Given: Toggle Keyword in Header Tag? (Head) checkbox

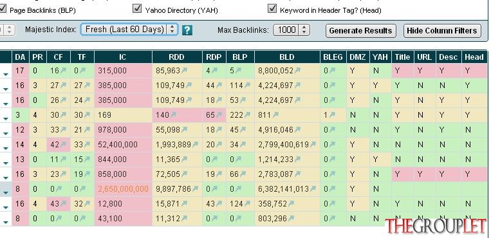Looking at the screenshot, I should pyautogui.click(x=272, y=9).
